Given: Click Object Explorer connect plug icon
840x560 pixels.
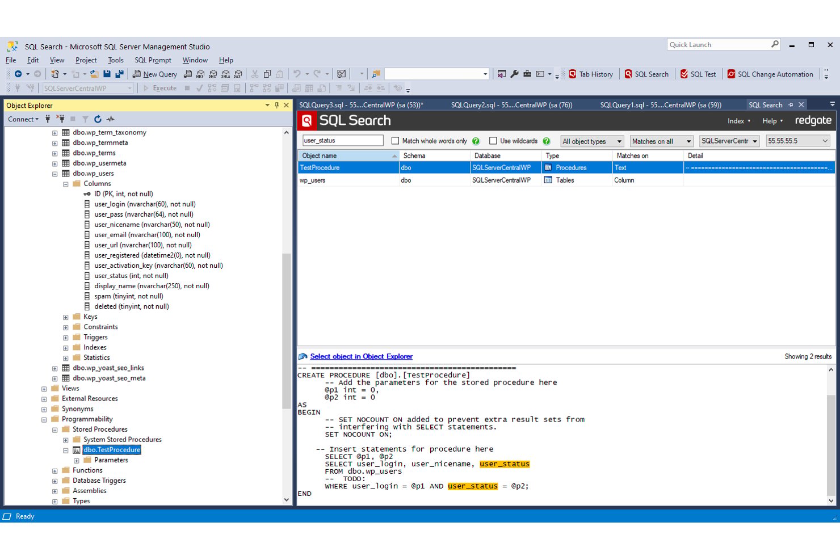Looking at the screenshot, I should tap(48, 119).
